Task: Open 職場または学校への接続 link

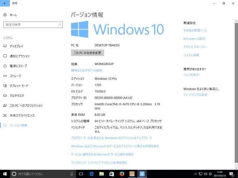Action: (x=86, y=71)
